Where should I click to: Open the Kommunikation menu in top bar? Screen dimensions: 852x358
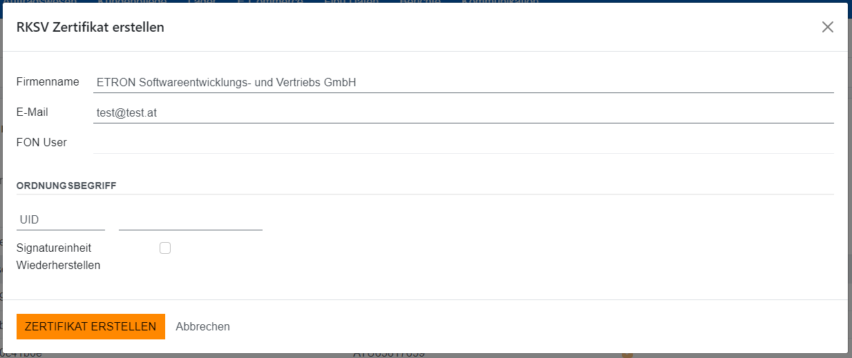coord(500,2)
